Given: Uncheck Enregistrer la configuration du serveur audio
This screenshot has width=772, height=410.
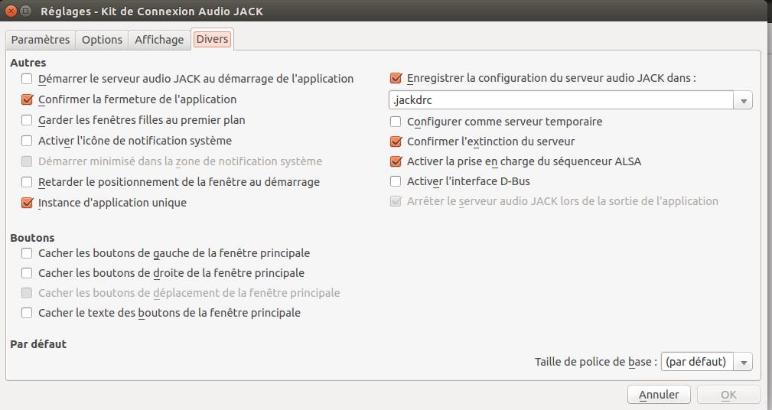Looking at the screenshot, I should point(396,78).
